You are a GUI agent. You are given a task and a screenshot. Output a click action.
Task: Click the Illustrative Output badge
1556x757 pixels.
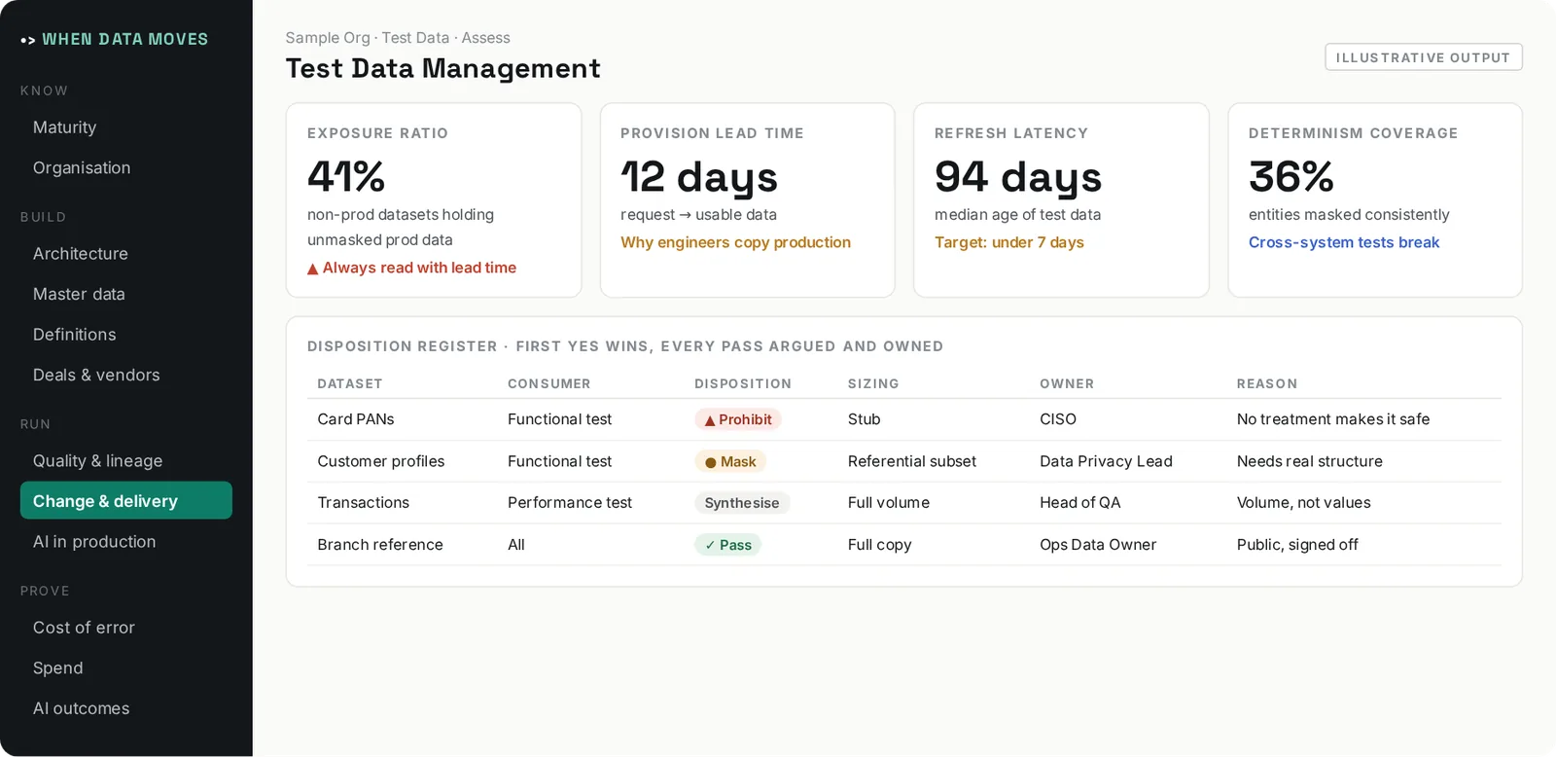tap(1423, 57)
